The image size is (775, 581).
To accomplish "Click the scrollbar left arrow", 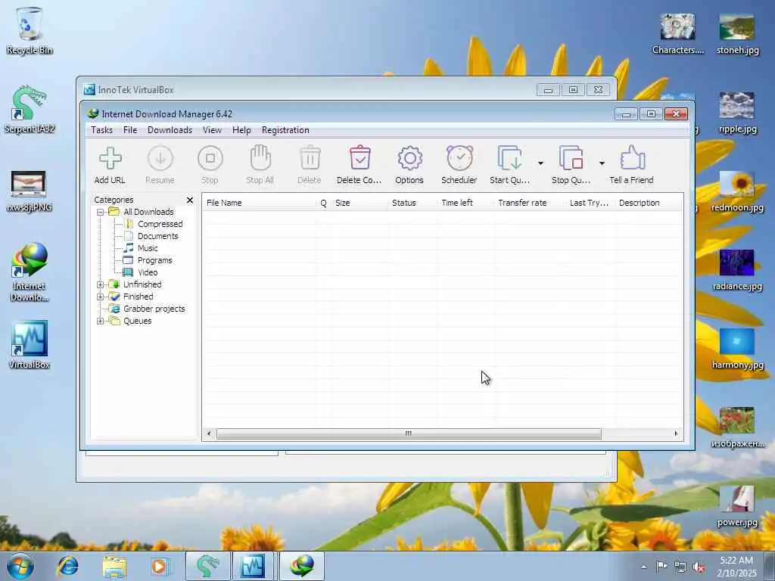I will 209,433.
